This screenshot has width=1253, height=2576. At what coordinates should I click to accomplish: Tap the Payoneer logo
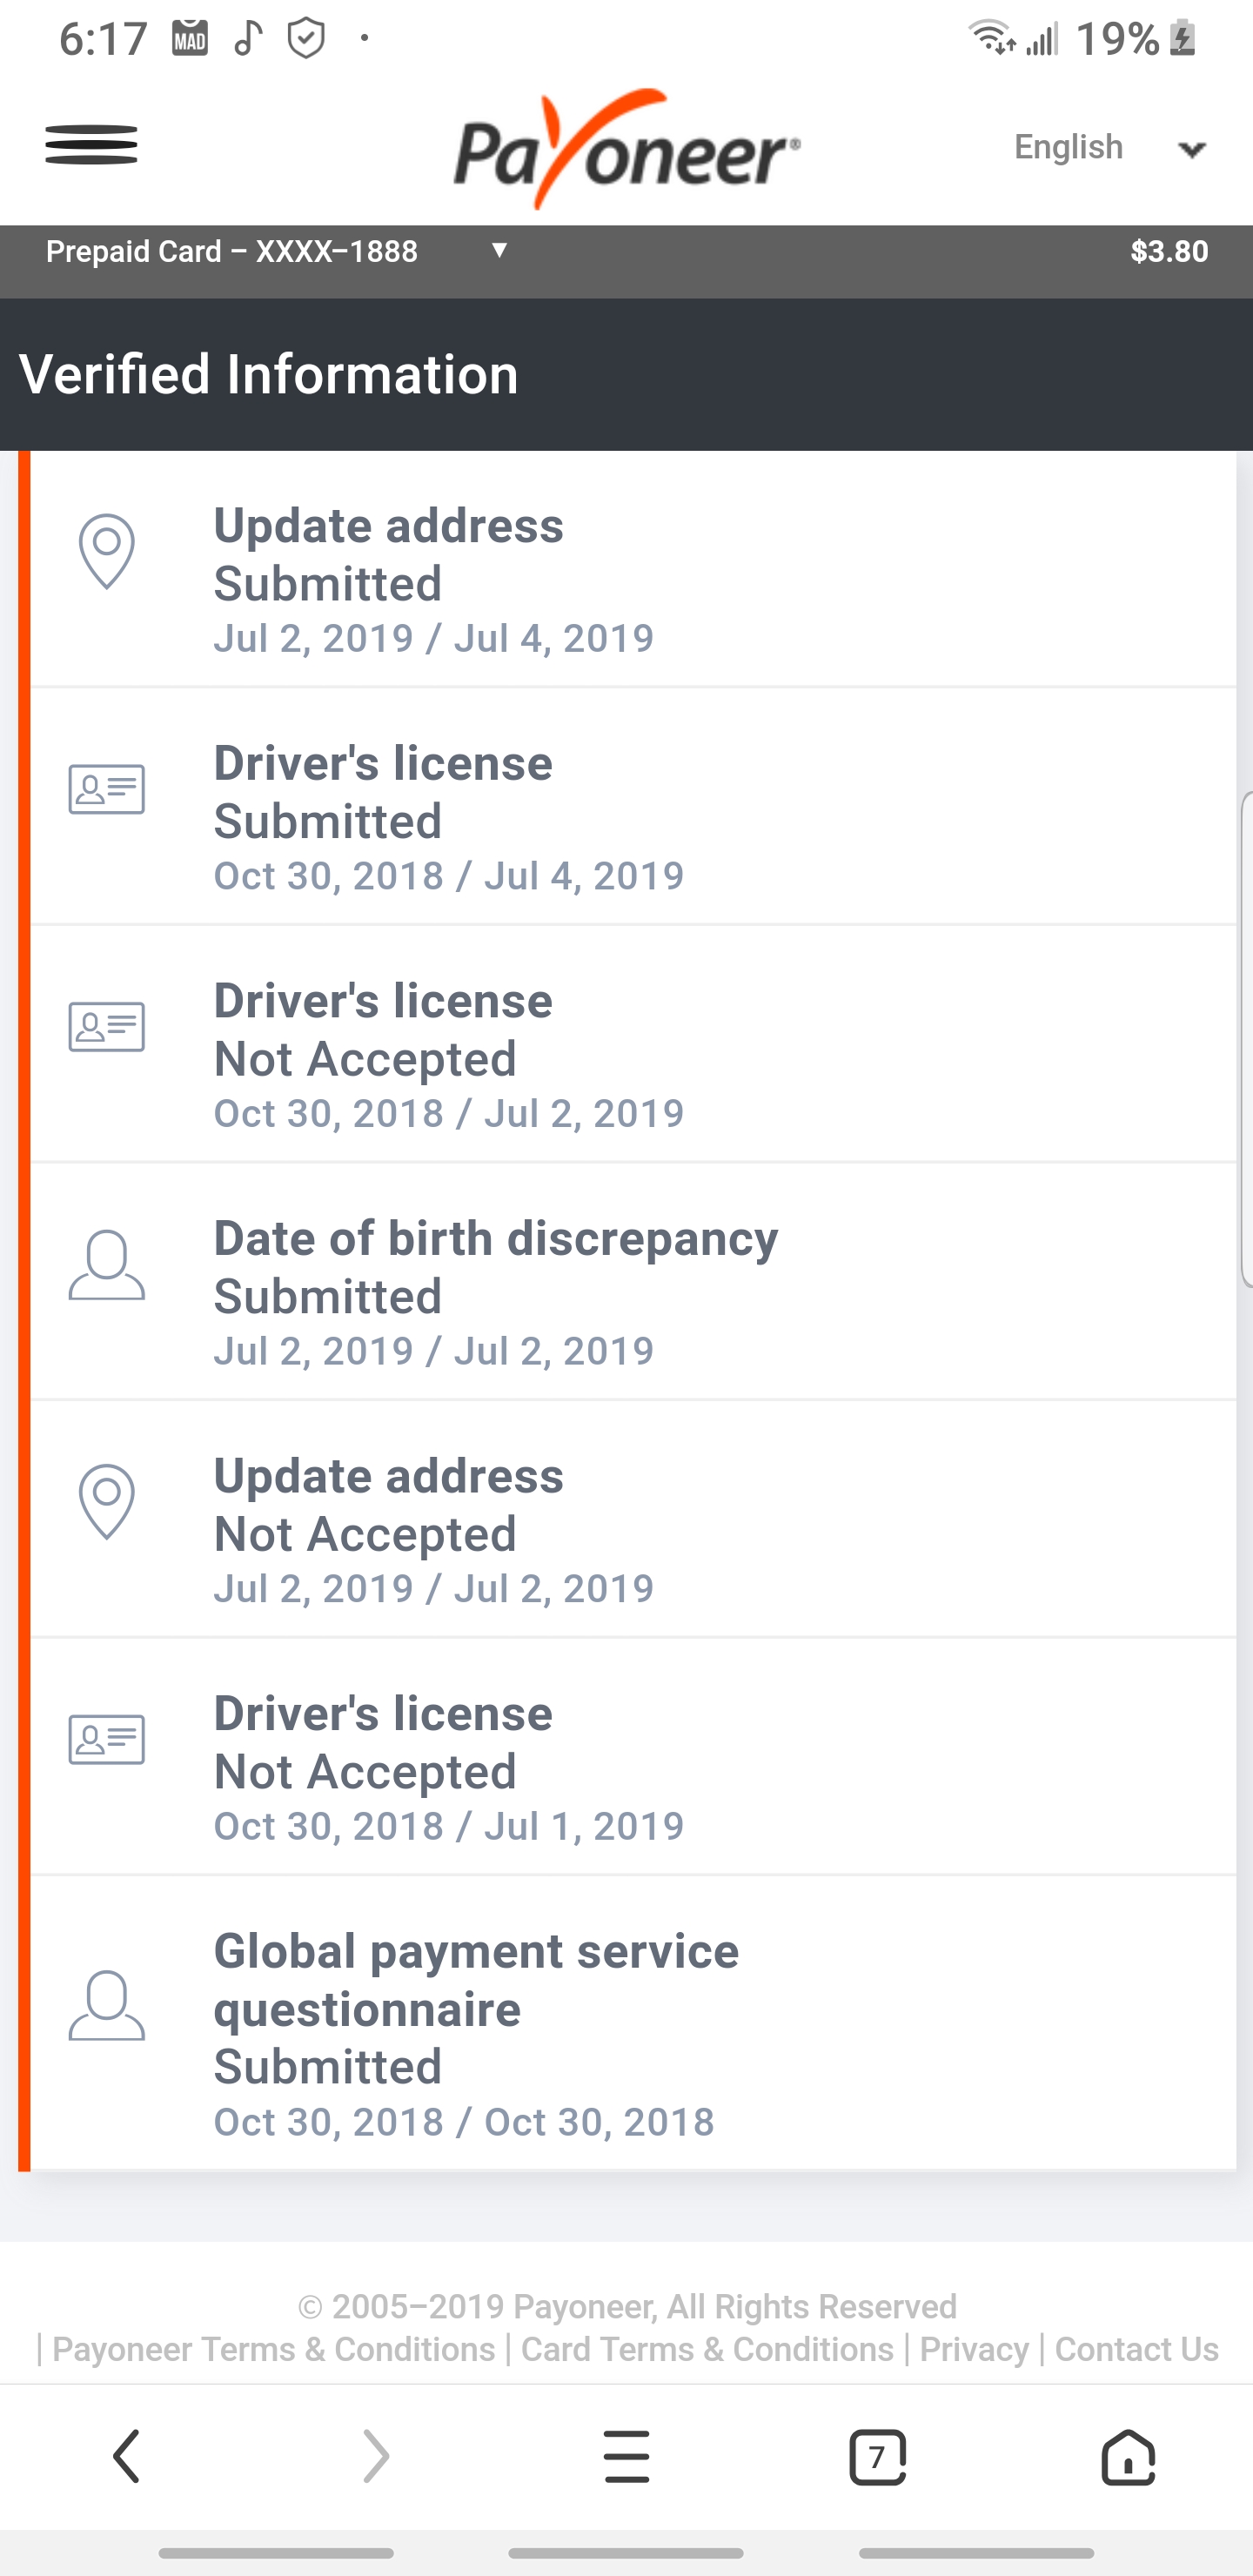(x=626, y=150)
